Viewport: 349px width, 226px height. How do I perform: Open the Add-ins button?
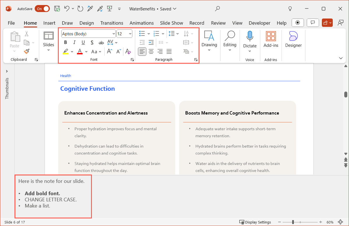271,40
